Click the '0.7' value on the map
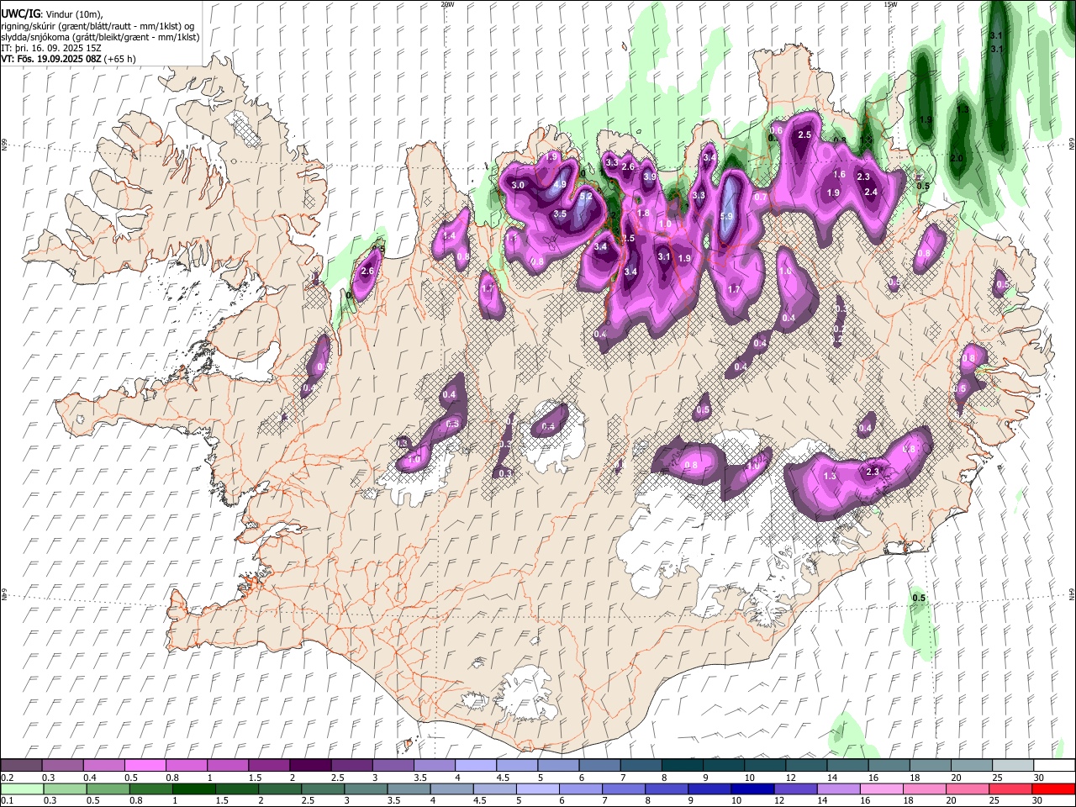Image resolution: width=1076 pixels, height=807 pixels. (761, 197)
